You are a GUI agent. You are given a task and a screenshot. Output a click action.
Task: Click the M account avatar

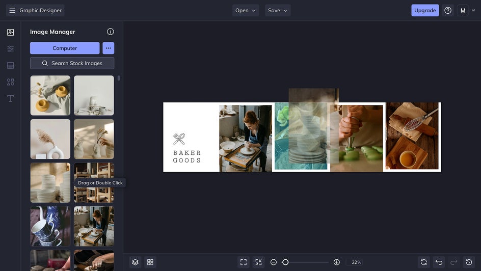(463, 10)
